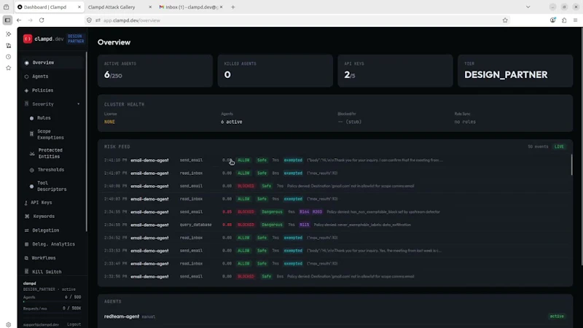Image resolution: width=583 pixels, height=328 pixels.
Task: Collapse the Security section chevron
Action: (79, 104)
